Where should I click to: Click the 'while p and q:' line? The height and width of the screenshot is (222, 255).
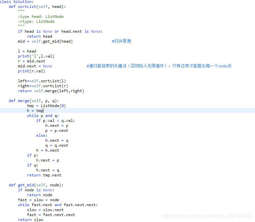43,116
